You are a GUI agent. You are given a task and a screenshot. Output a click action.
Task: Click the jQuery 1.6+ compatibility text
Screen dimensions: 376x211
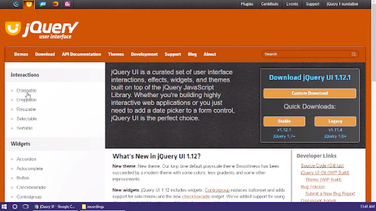[x=335, y=136]
